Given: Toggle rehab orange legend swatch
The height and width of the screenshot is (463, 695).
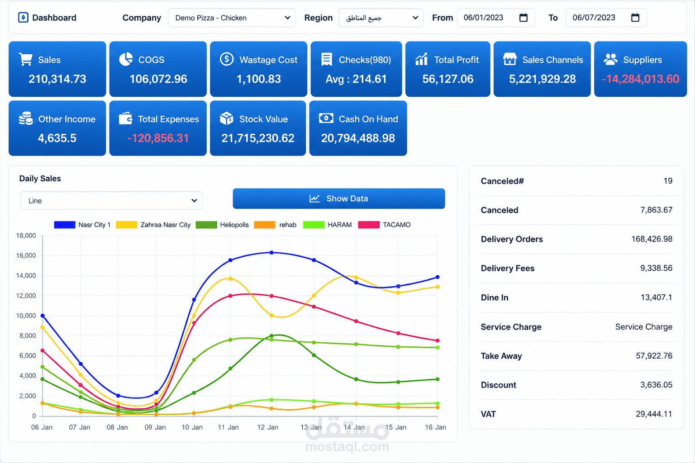Looking at the screenshot, I should [265, 225].
